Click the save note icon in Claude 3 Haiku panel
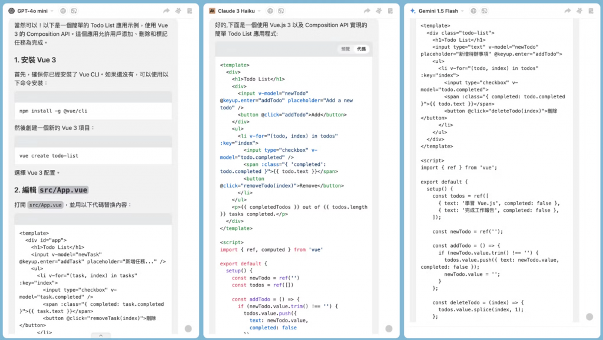The width and height of the screenshot is (603, 340). coord(390,11)
